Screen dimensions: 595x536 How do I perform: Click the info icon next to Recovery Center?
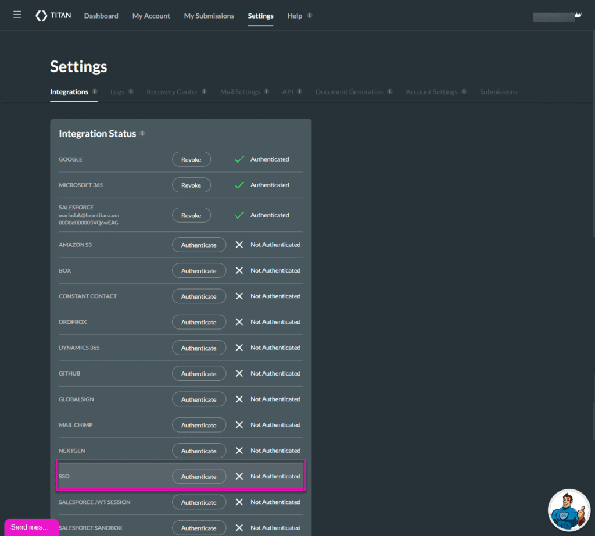[x=204, y=91]
